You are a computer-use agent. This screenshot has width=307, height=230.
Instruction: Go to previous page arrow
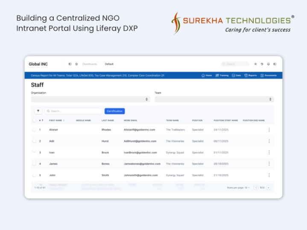(256, 188)
